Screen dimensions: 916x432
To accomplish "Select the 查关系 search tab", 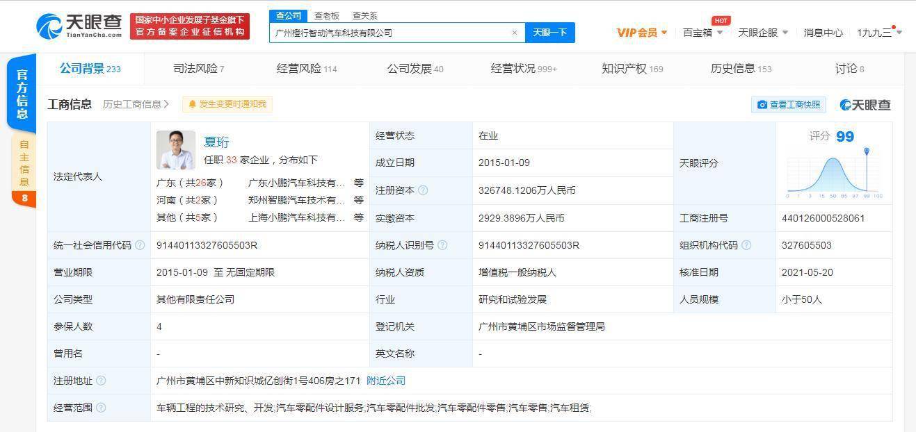I will click(364, 15).
